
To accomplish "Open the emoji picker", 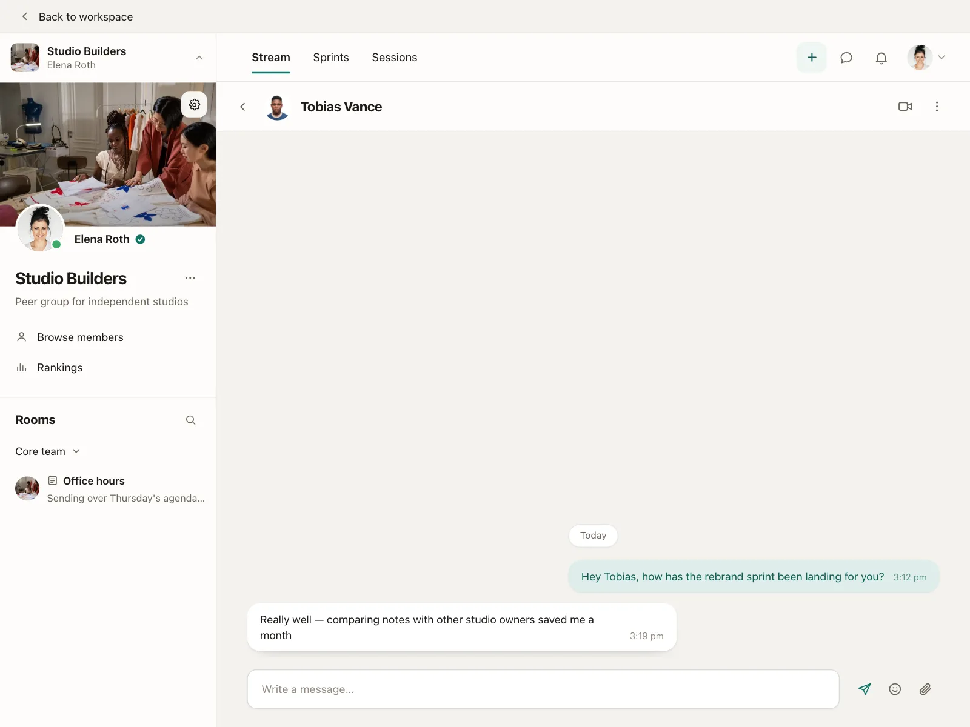I will tap(895, 689).
